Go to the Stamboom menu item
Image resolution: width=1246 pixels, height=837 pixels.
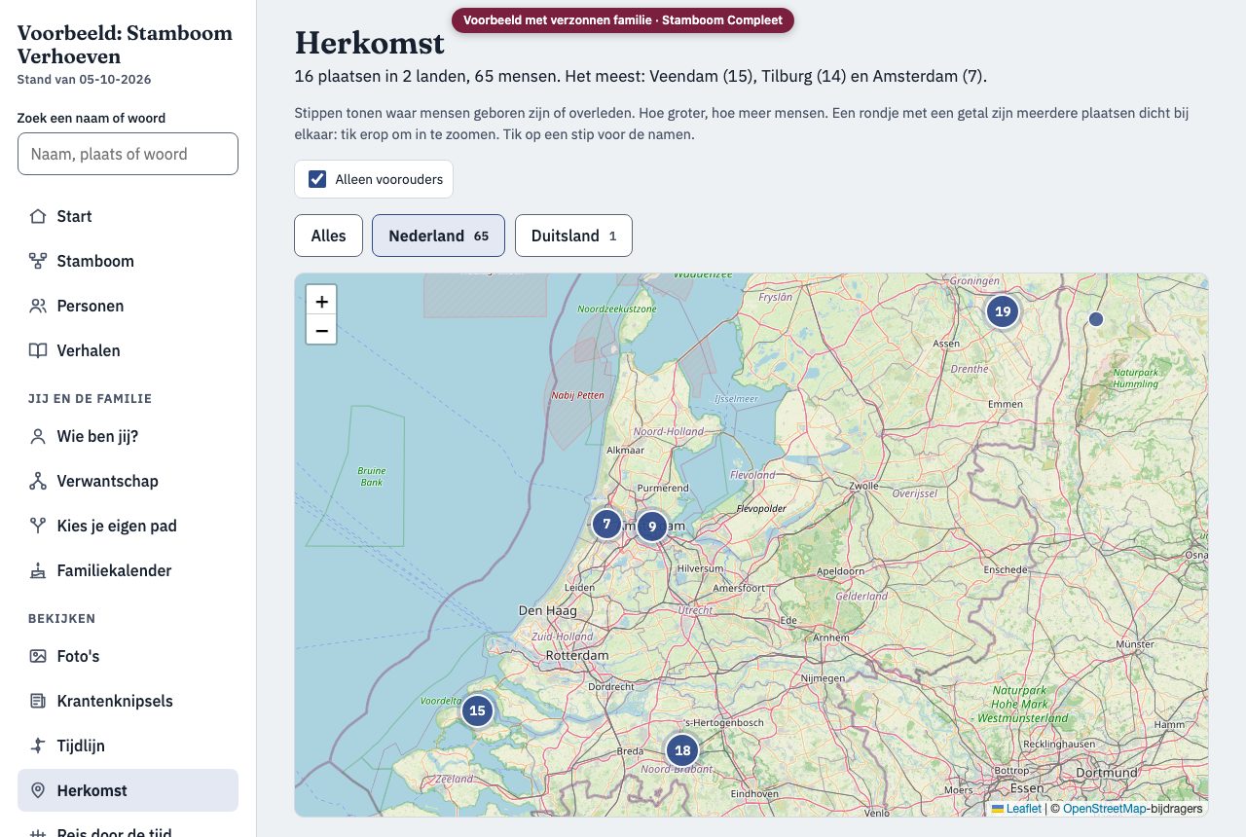(x=128, y=261)
